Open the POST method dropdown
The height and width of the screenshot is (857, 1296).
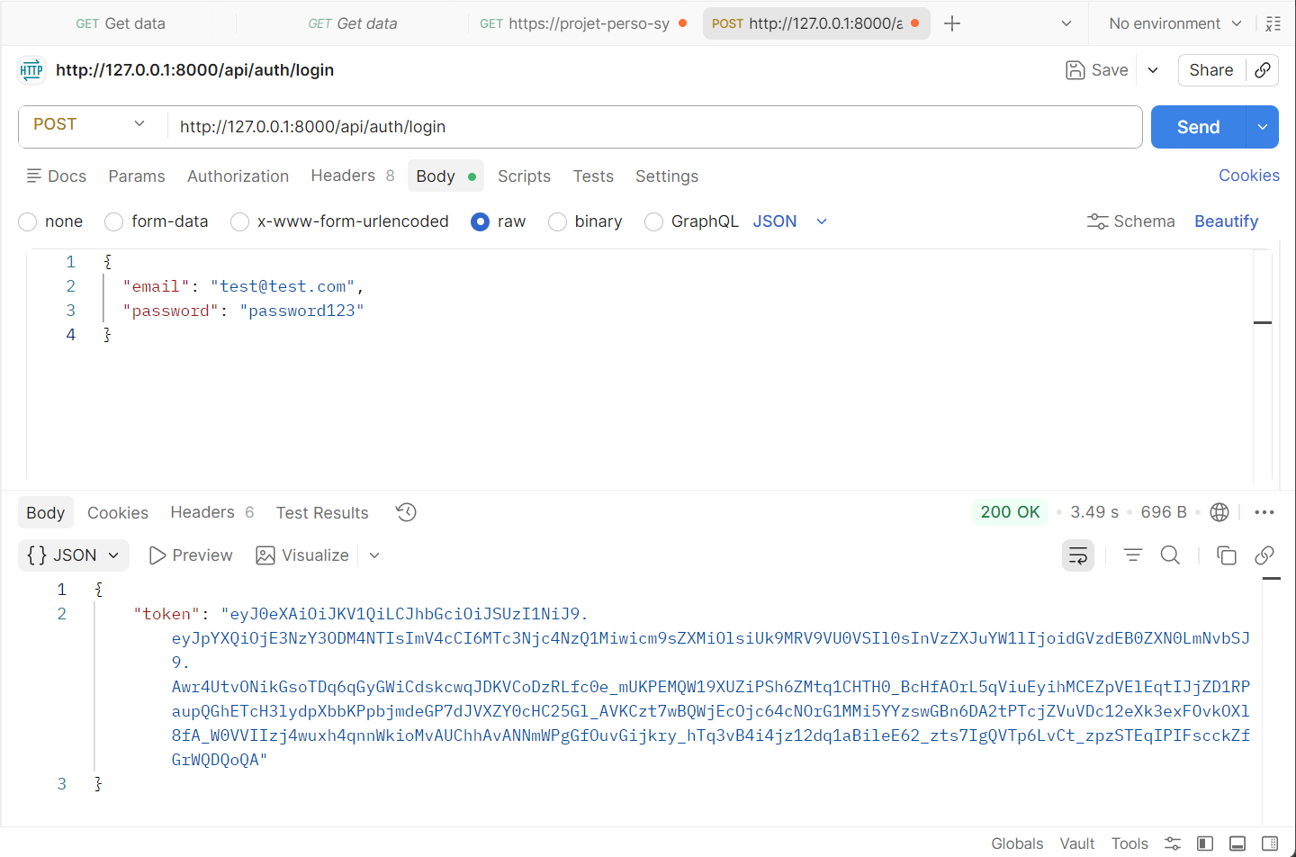[x=90, y=125]
